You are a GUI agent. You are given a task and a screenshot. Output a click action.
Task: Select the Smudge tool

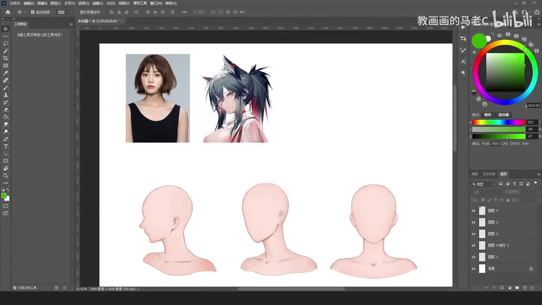(x=6, y=125)
